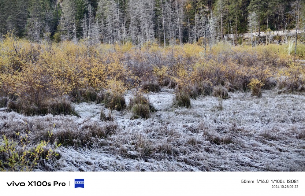Click the small isolated yellow bush at right
Viewport: 305px width, 196px height.
256,88
